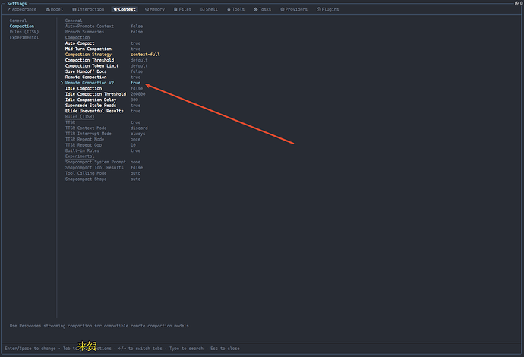Screen dimensions: 524x357
Task: Change the Compaction Threshold setting
Action: [x=106, y=61]
